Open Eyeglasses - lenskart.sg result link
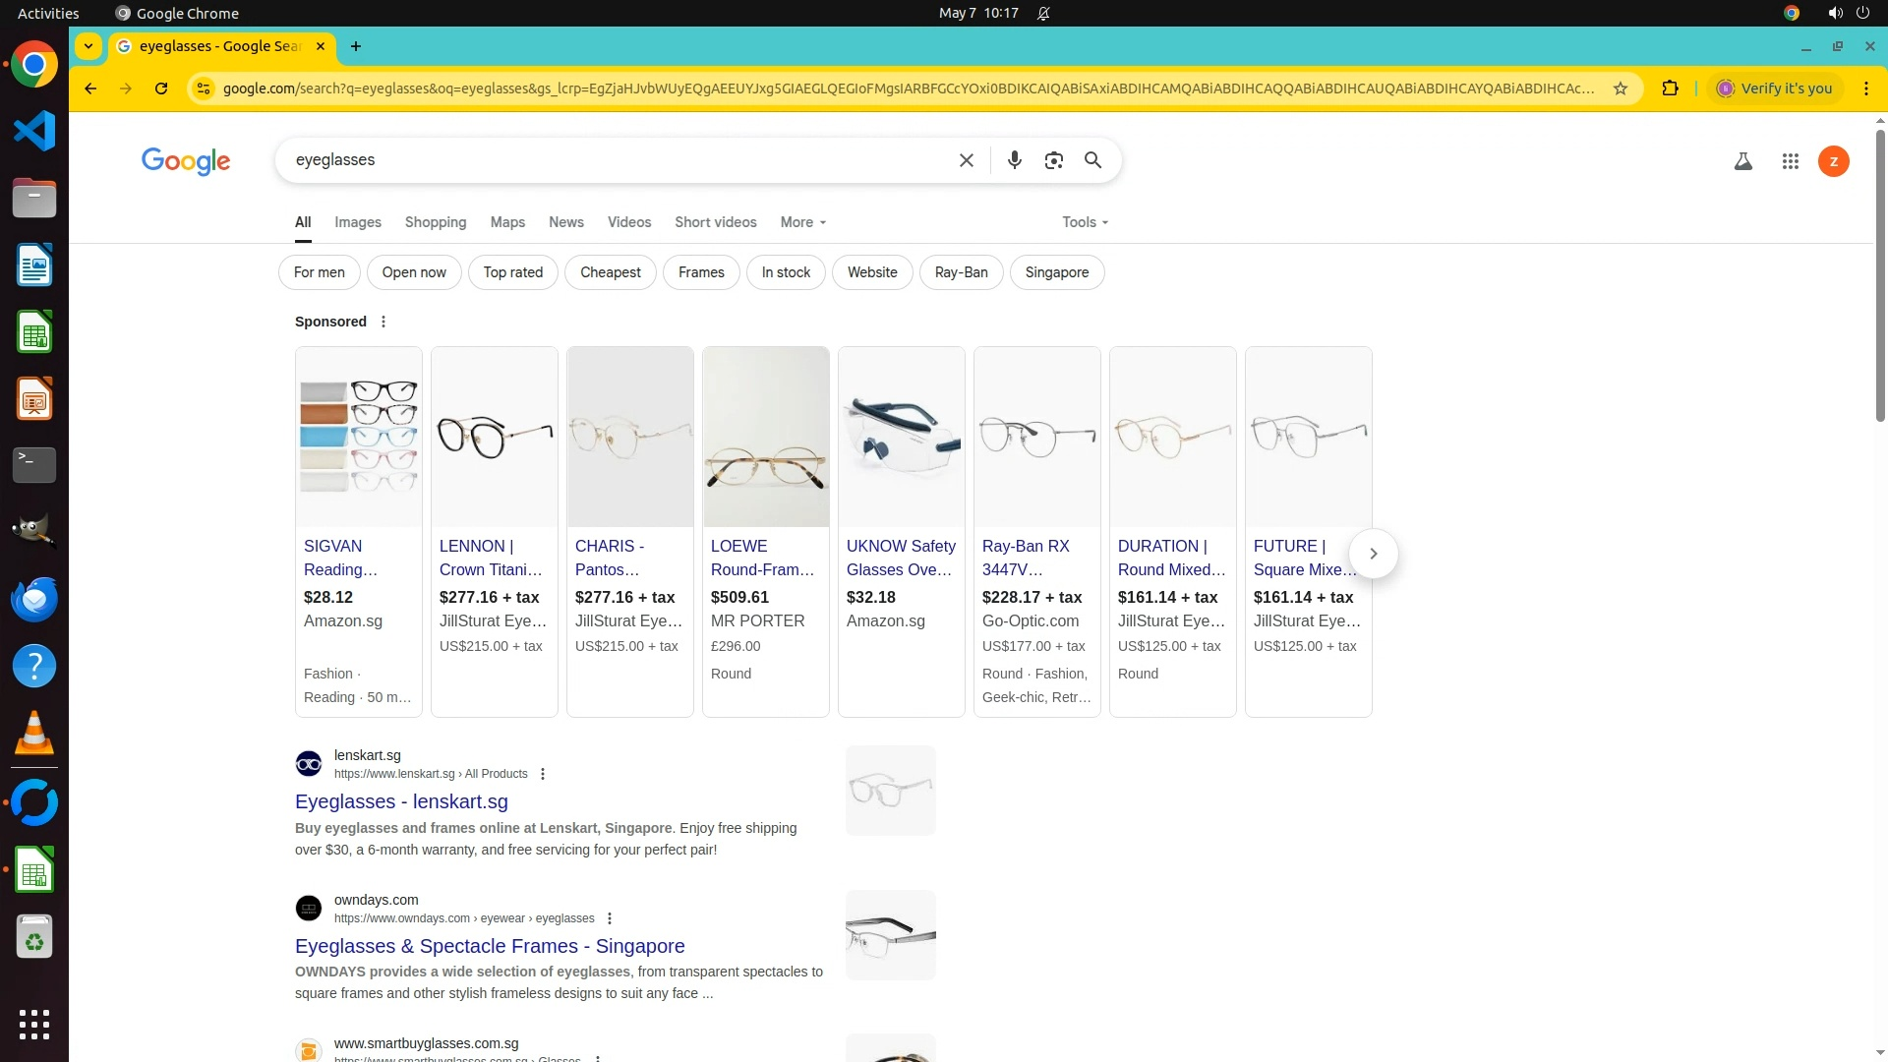 (401, 801)
